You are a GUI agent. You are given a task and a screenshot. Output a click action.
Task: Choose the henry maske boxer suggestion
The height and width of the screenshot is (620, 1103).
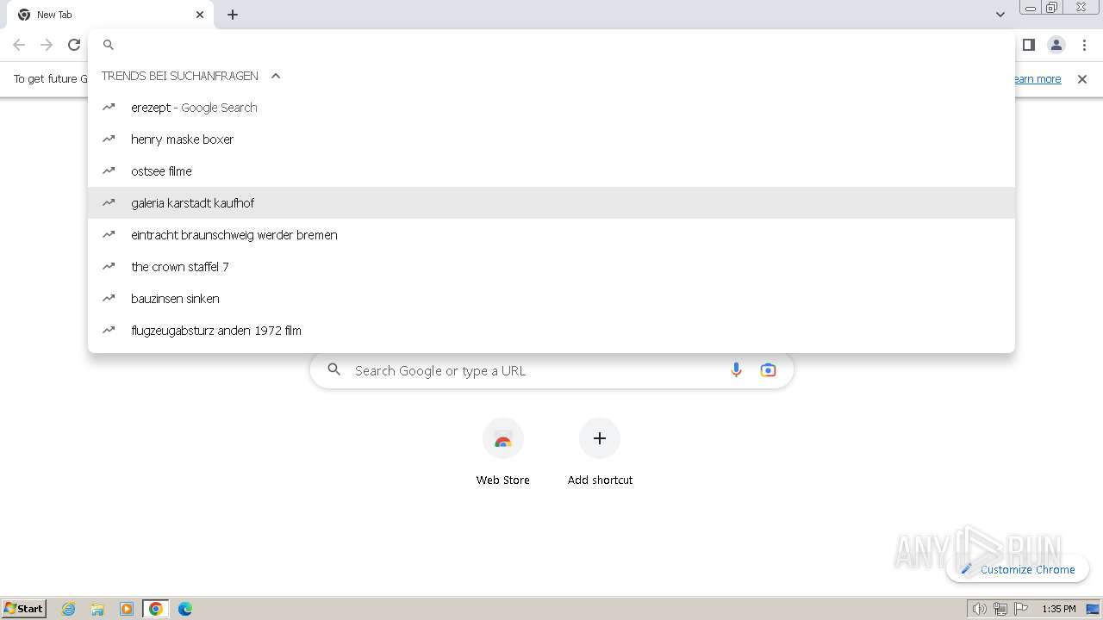pos(551,139)
